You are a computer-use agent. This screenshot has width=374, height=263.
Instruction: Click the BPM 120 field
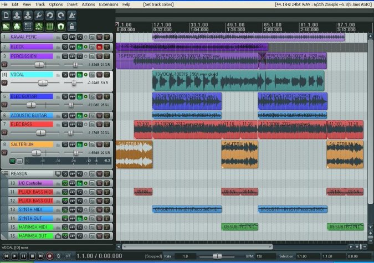pyautogui.click(x=265, y=256)
